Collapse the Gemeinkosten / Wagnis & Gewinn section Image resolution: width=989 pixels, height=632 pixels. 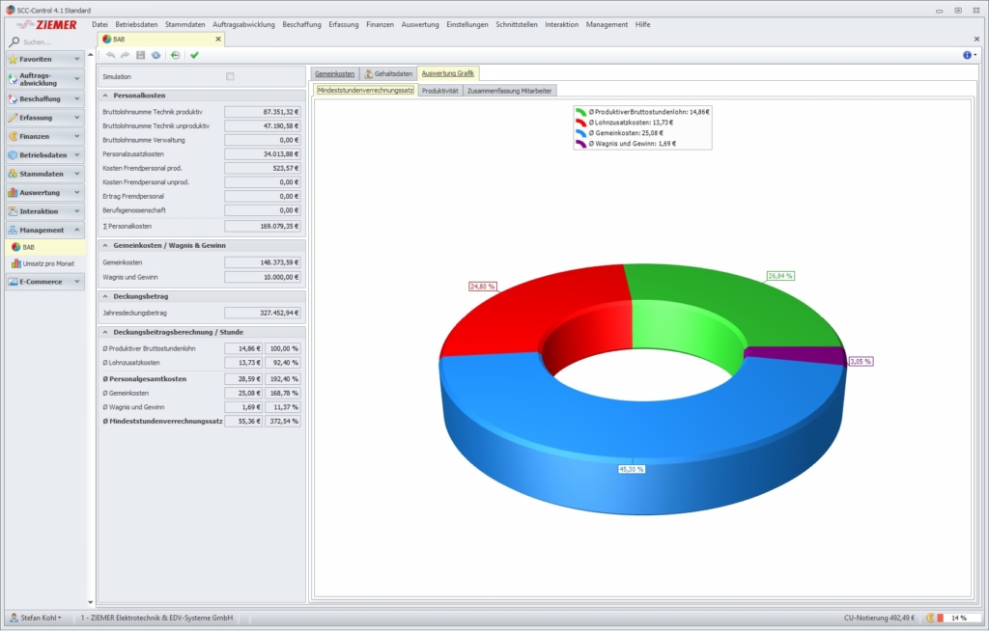[105, 246]
